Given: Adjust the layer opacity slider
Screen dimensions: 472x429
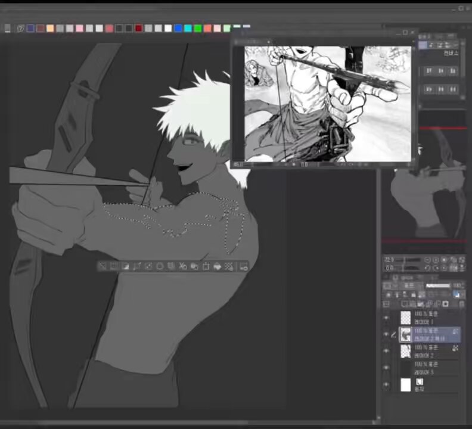Looking at the screenshot, I should [x=438, y=285].
